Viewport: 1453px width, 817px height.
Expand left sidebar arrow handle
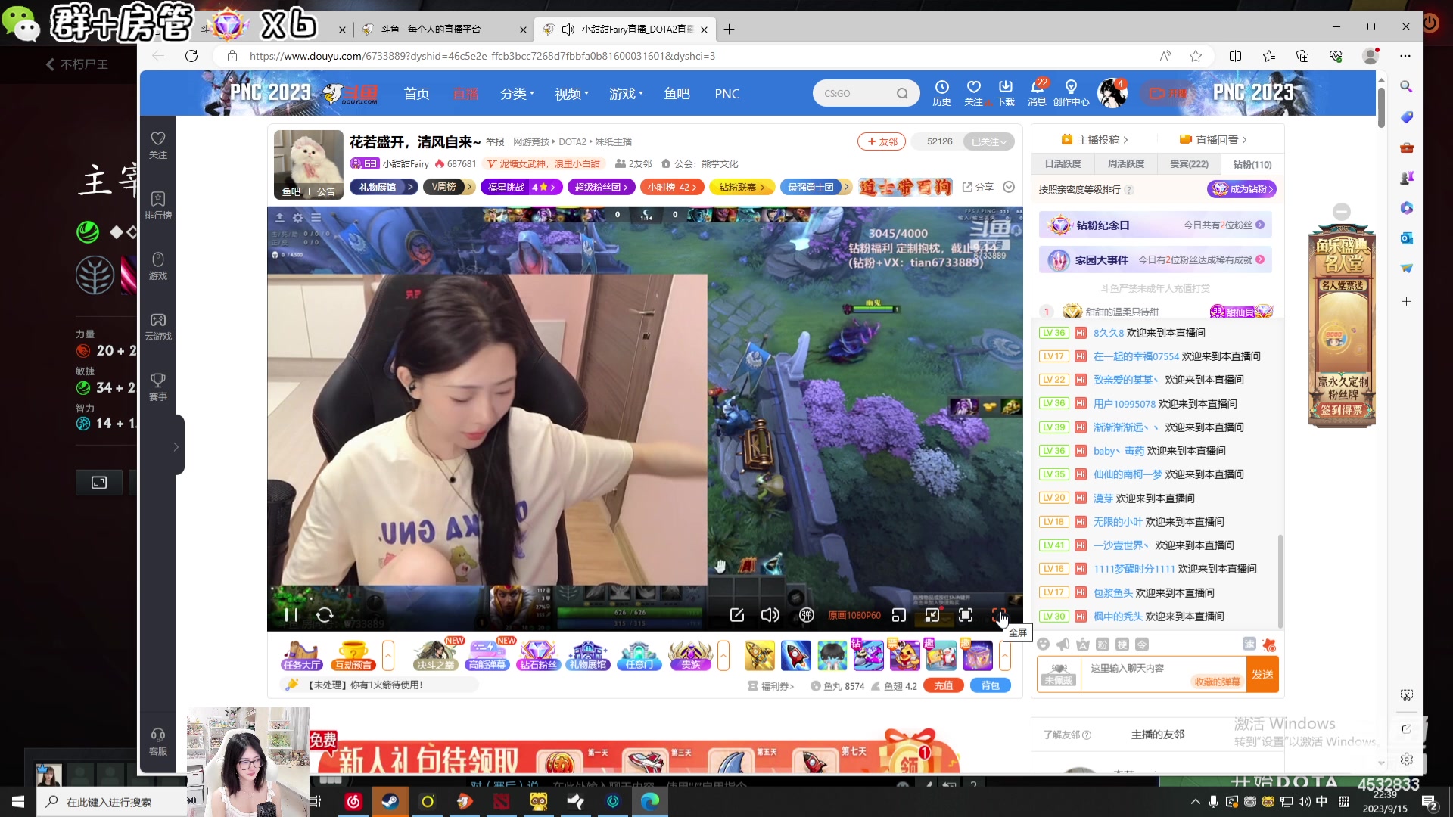point(176,446)
